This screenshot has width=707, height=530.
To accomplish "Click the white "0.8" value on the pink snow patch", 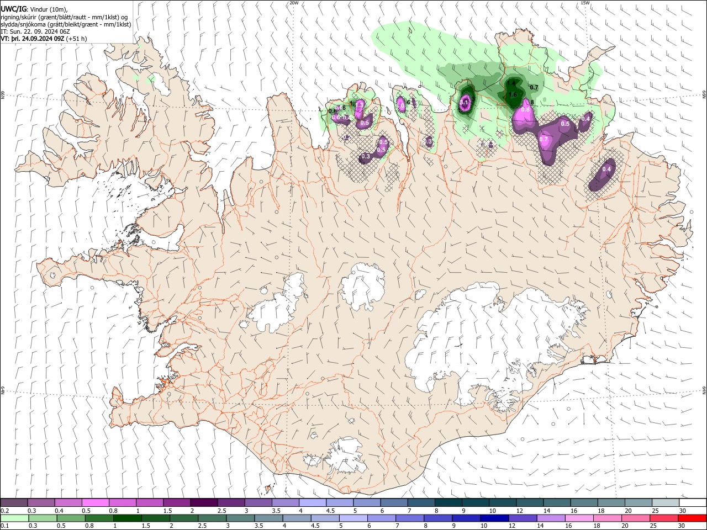I will tap(525, 109).
